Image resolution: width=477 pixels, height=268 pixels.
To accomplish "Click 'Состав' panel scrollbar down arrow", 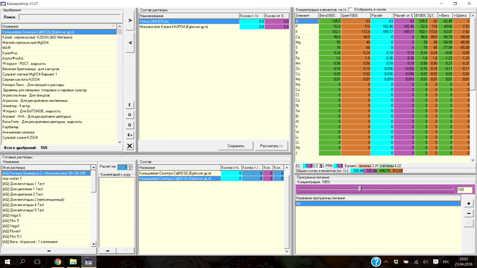I will (287, 251).
